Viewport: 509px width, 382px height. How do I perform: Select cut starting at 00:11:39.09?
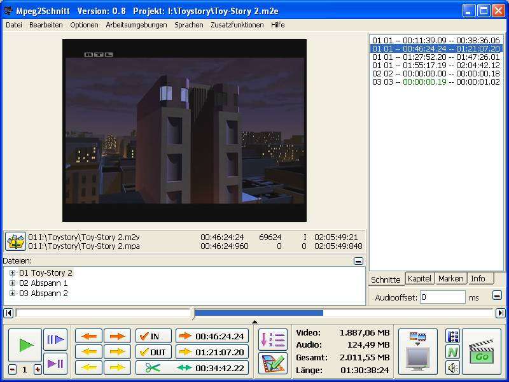[436, 40]
